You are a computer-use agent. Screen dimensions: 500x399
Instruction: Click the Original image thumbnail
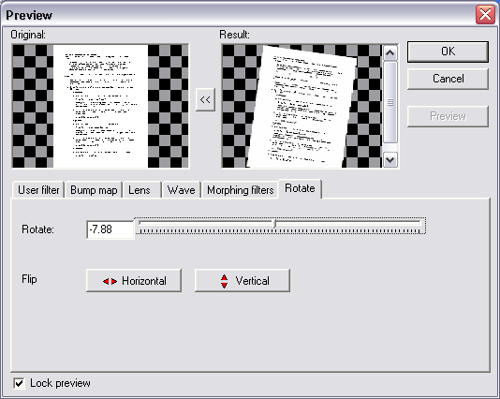(x=100, y=106)
